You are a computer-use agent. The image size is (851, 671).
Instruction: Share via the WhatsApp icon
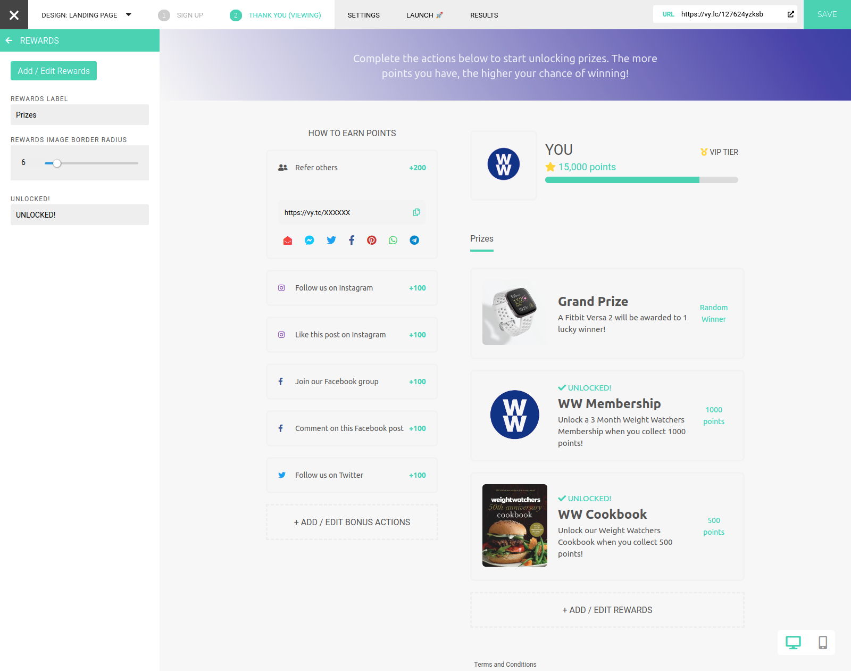tap(393, 241)
